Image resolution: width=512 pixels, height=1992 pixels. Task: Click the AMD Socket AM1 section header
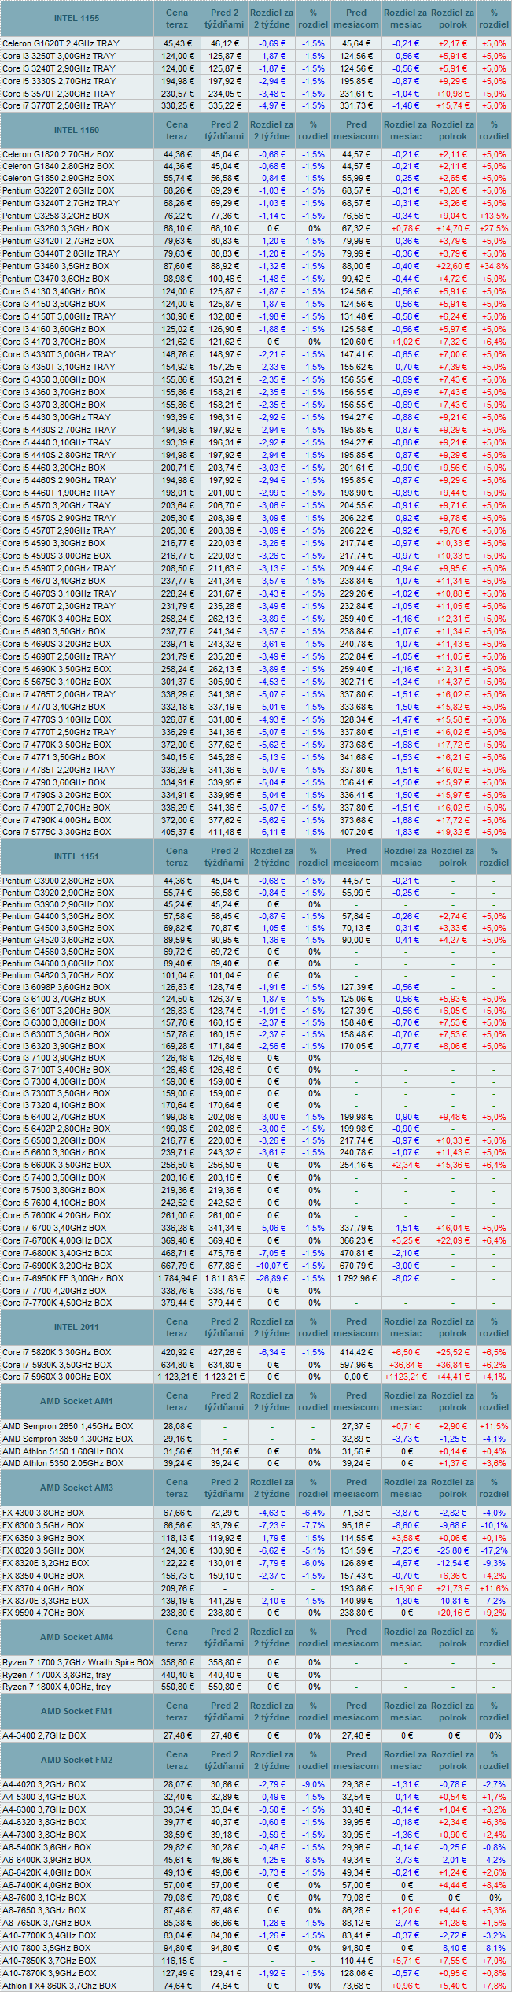pyautogui.click(x=77, y=1401)
